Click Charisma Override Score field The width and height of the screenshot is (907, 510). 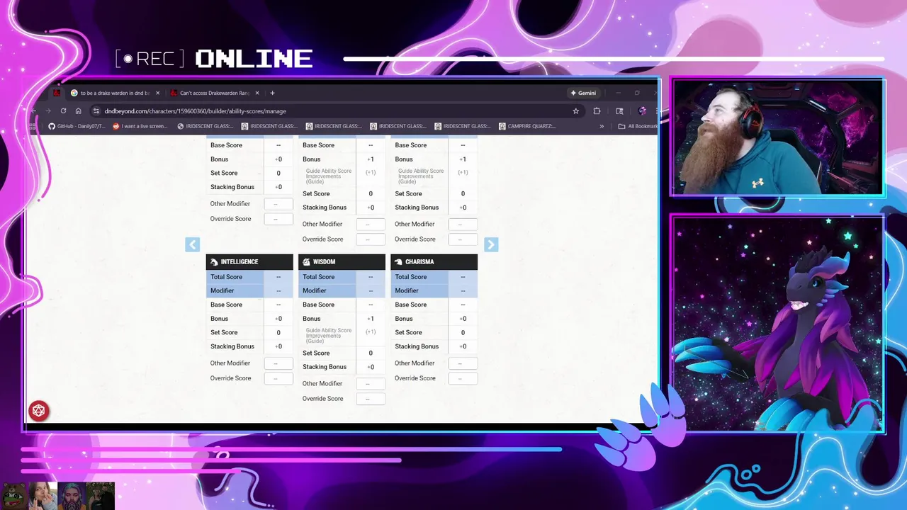(463, 378)
